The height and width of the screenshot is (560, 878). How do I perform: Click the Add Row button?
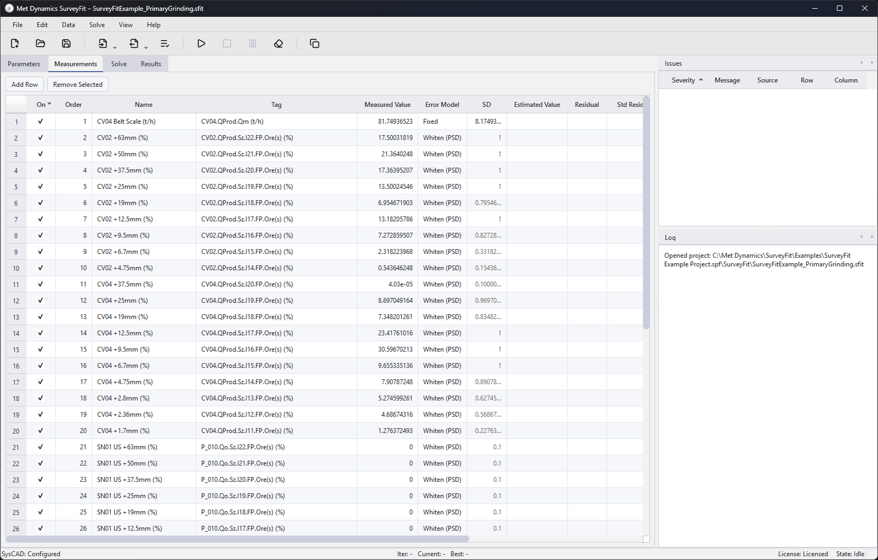(25, 85)
